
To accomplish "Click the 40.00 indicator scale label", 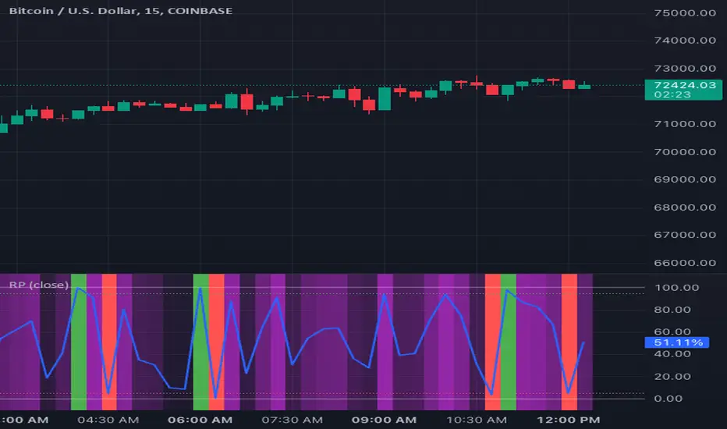I will [x=672, y=354].
